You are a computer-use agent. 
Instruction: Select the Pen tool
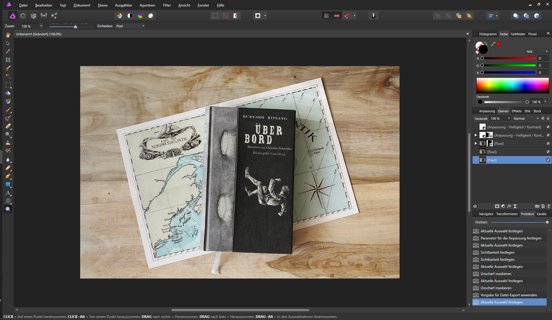tap(8, 176)
